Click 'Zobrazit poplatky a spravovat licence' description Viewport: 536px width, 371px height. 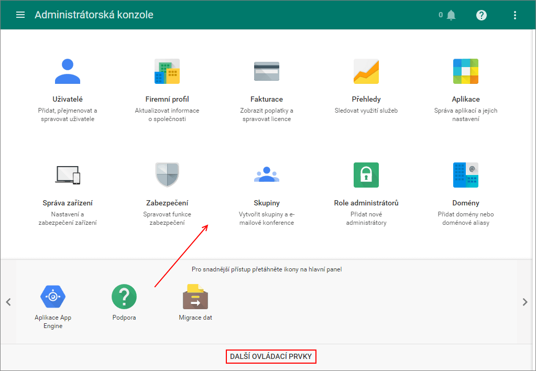267,115
